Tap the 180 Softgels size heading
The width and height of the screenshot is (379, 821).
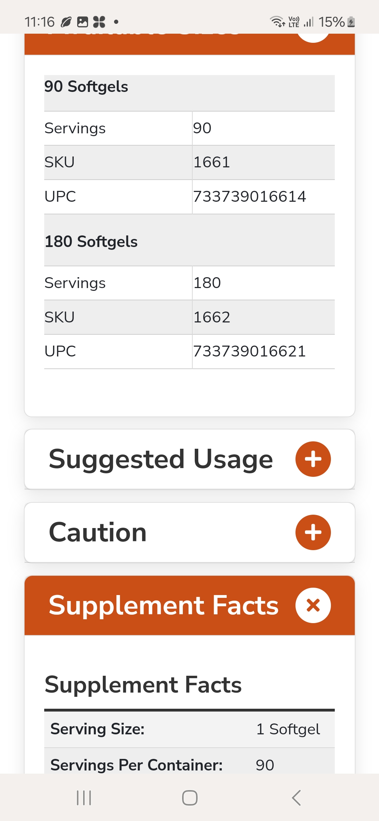click(91, 242)
